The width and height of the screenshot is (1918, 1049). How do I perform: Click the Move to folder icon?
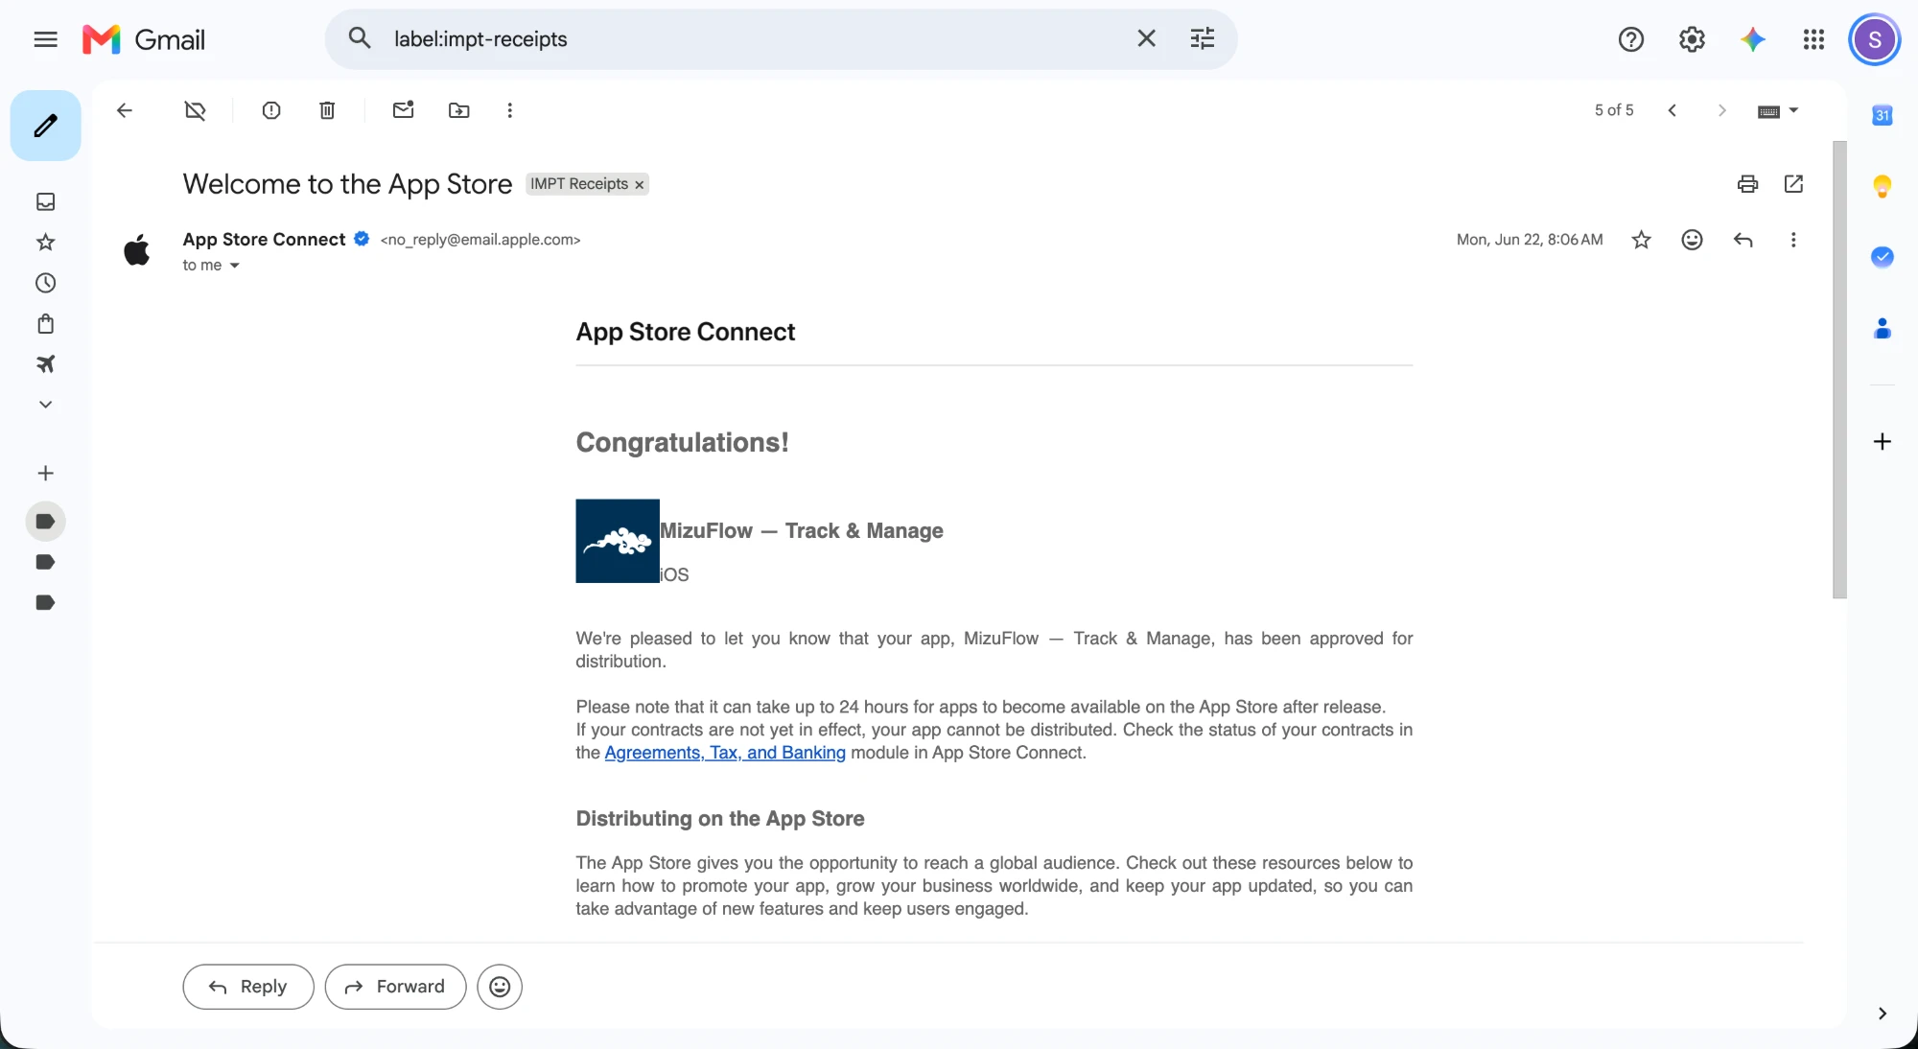pyautogui.click(x=459, y=110)
